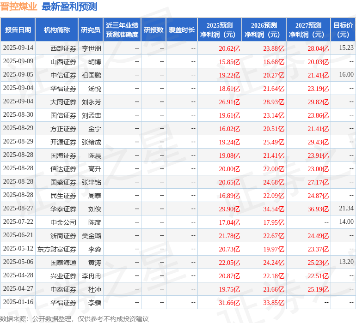Click the 东方财富证券 institution name
This screenshot has height=323, width=356.
[x=57, y=249]
